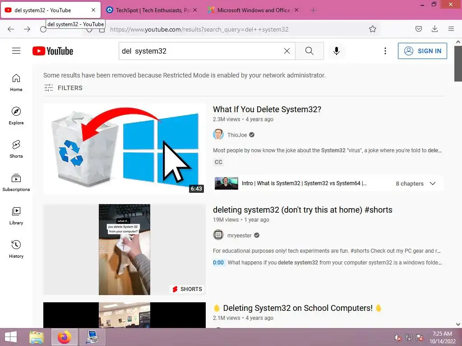Screen dimensions: 462x346
Task: Click the network tray icon
Action: [x=409, y=337]
